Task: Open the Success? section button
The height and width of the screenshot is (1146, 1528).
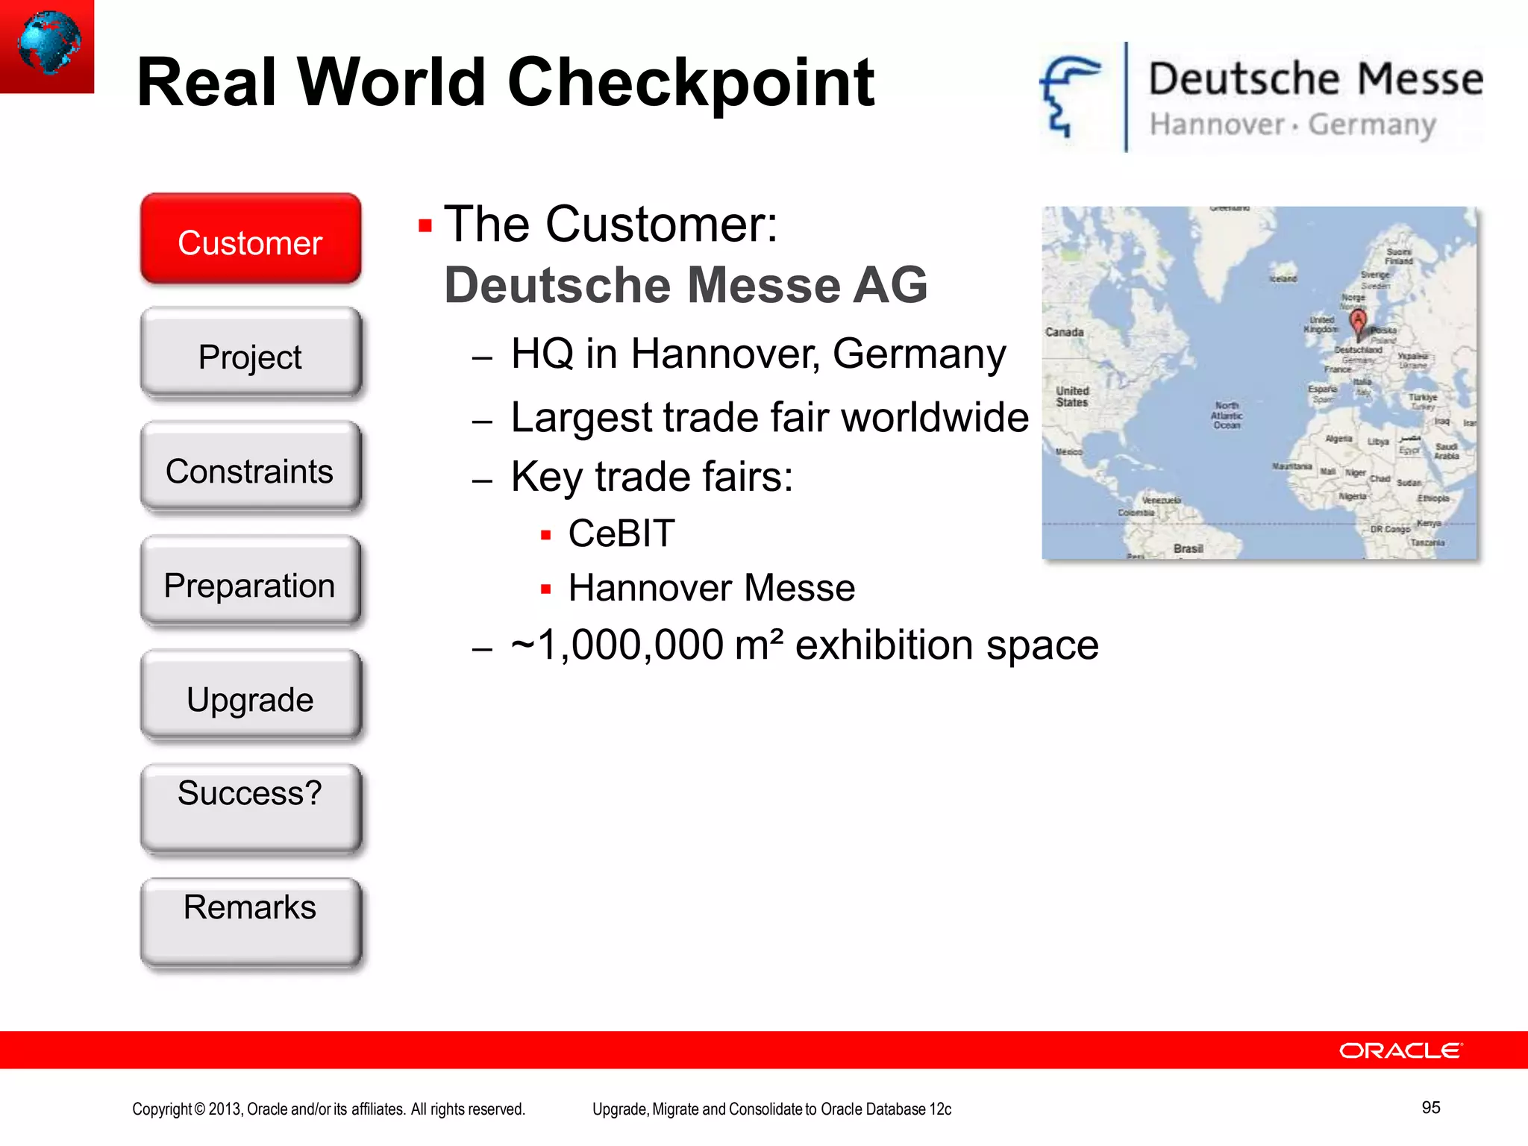Action: pos(251,810)
